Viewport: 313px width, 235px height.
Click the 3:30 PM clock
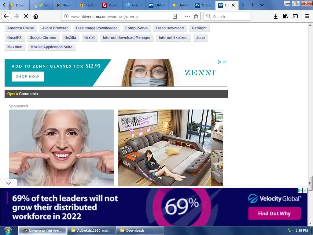[302, 231]
